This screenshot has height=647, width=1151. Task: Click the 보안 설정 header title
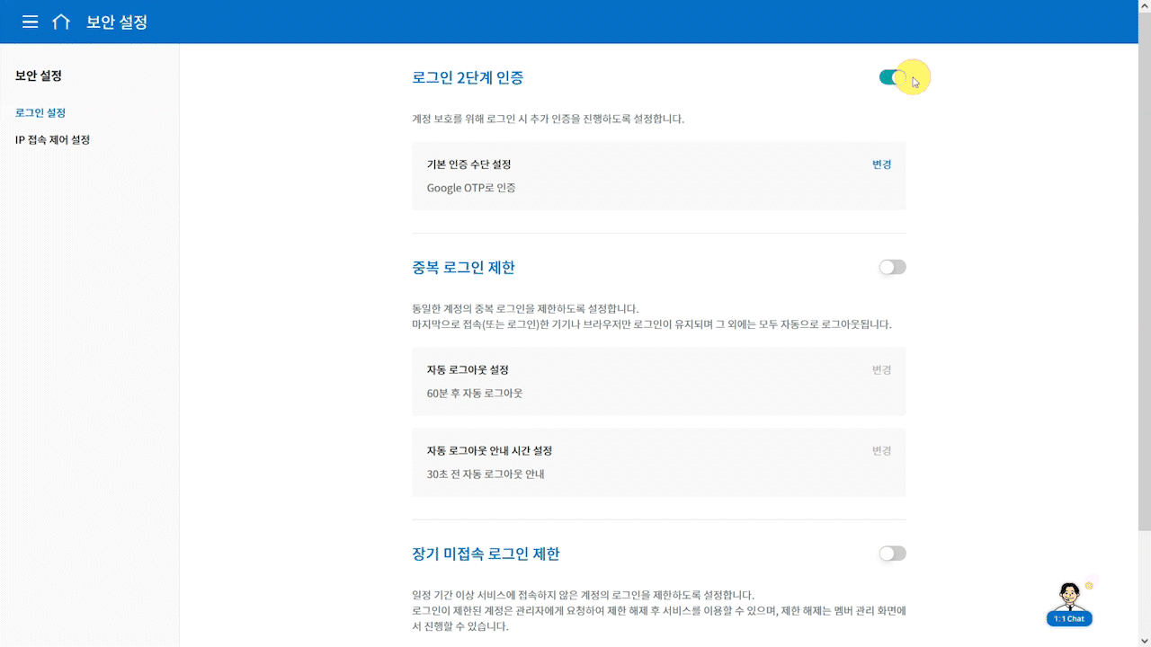(x=117, y=22)
